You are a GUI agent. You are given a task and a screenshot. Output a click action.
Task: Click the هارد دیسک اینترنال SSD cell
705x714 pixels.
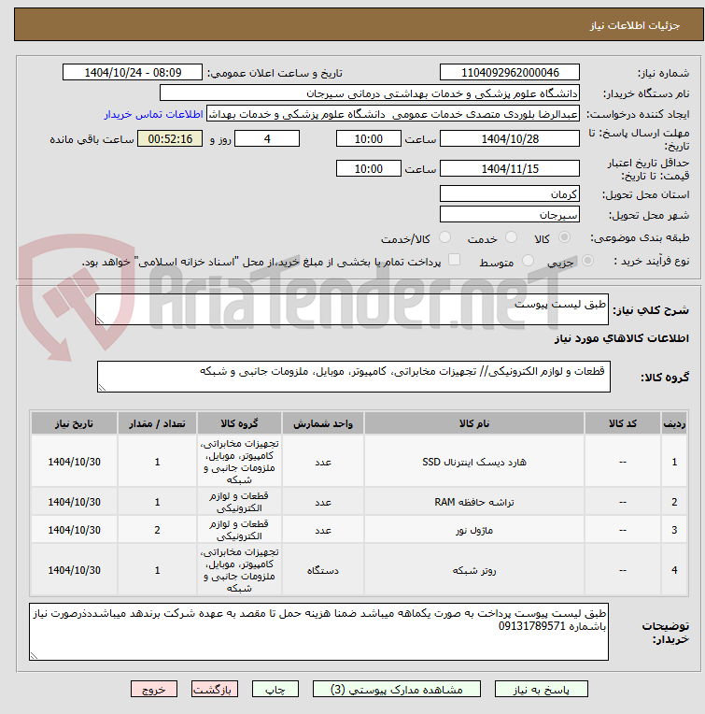coord(474,462)
